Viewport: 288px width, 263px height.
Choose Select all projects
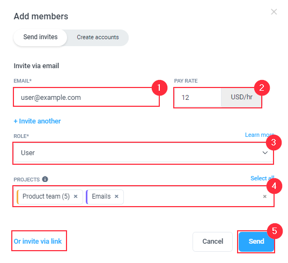[262, 178]
